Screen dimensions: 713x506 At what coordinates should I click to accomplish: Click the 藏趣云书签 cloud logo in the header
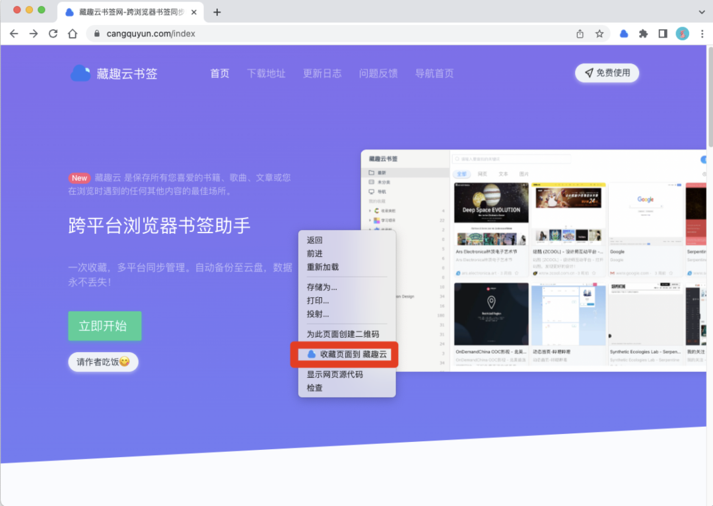[x=81, y=73]
